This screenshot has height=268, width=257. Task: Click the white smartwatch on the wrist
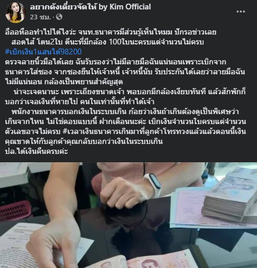click(x=153, y=185)
